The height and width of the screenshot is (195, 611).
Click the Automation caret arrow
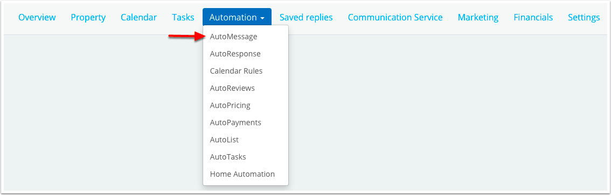[x=263, y=18]
